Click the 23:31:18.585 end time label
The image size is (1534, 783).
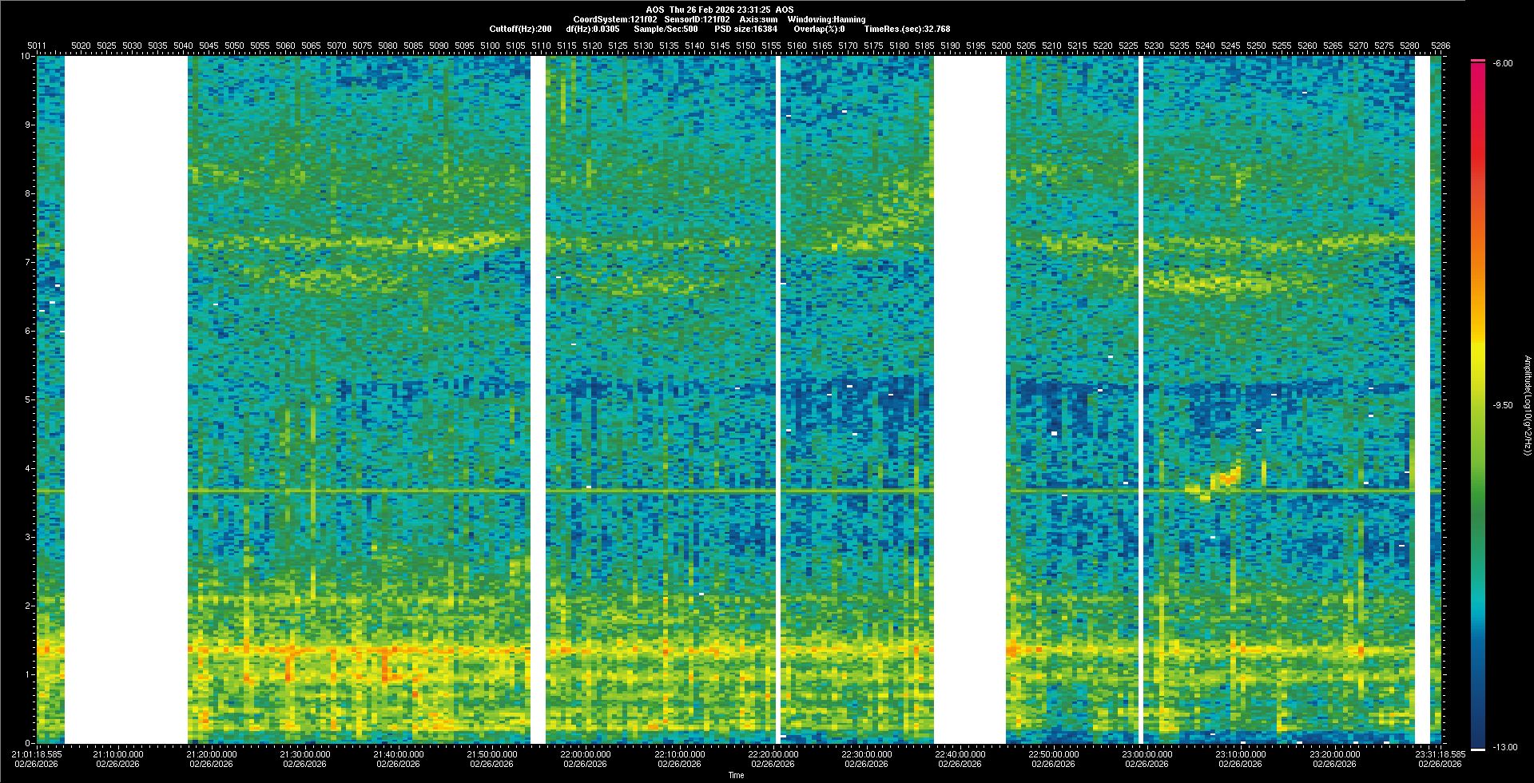pos(1441,753)
